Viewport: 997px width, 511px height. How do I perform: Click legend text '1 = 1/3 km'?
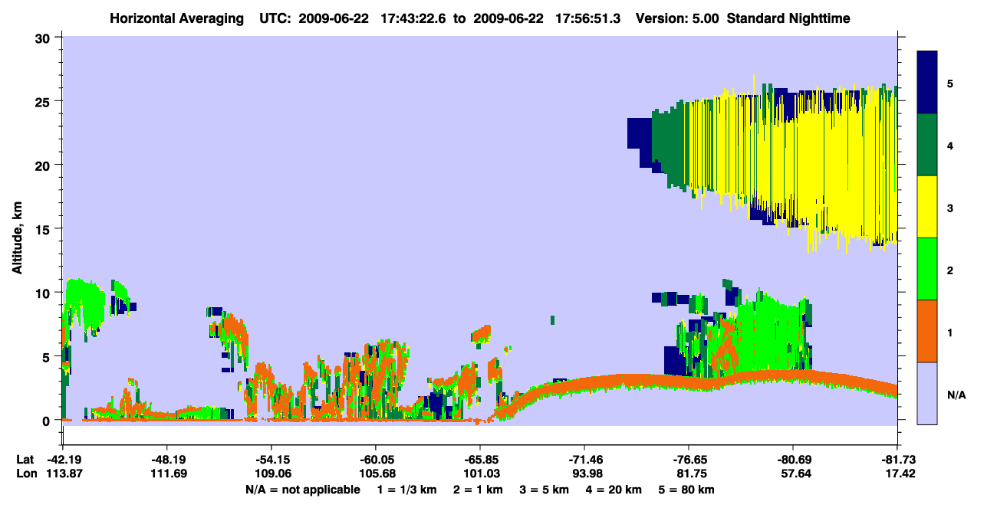(x=407, y=490)
